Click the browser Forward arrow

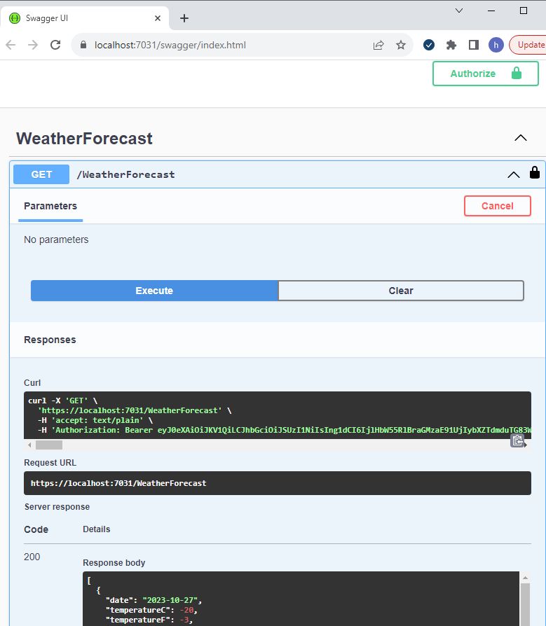tap(33, 45)
